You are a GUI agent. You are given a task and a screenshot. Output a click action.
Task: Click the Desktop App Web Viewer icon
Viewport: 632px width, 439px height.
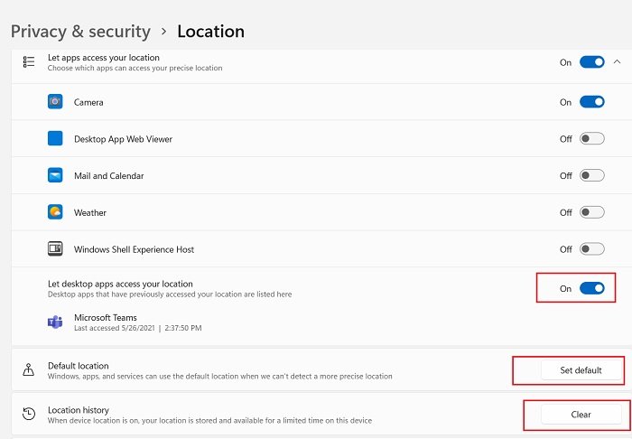[x=55, y=139]
